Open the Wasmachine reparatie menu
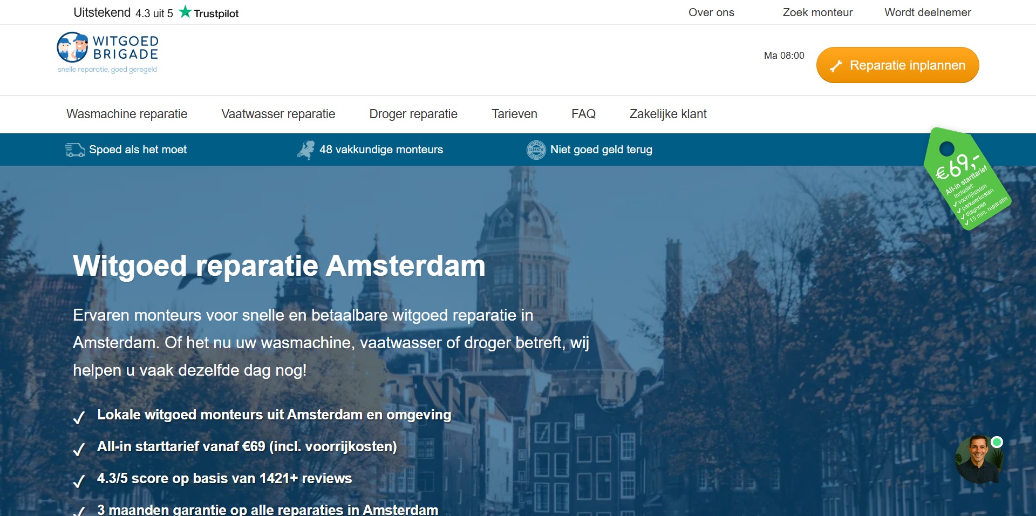 point(126,114)
